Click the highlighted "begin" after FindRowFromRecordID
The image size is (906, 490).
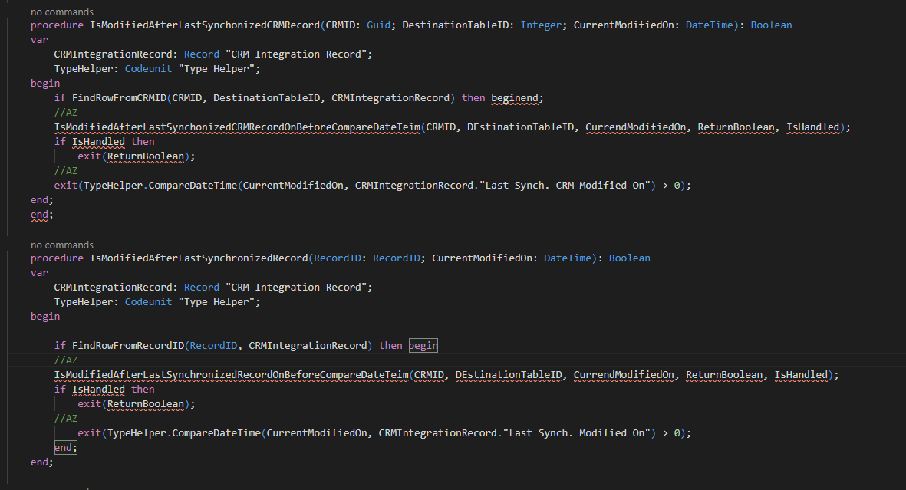(423, 345)
